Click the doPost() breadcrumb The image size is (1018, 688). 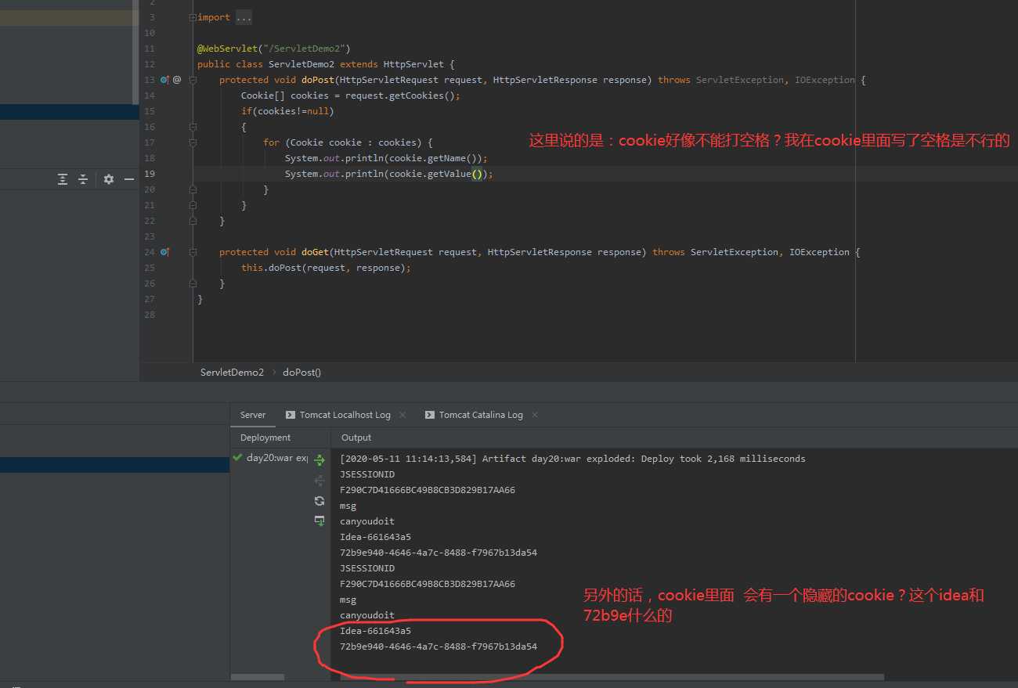pyautogui.click(x=301, y=373)
